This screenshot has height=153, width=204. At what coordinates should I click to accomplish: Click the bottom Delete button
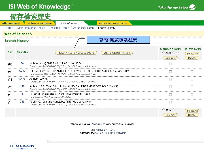192,115
